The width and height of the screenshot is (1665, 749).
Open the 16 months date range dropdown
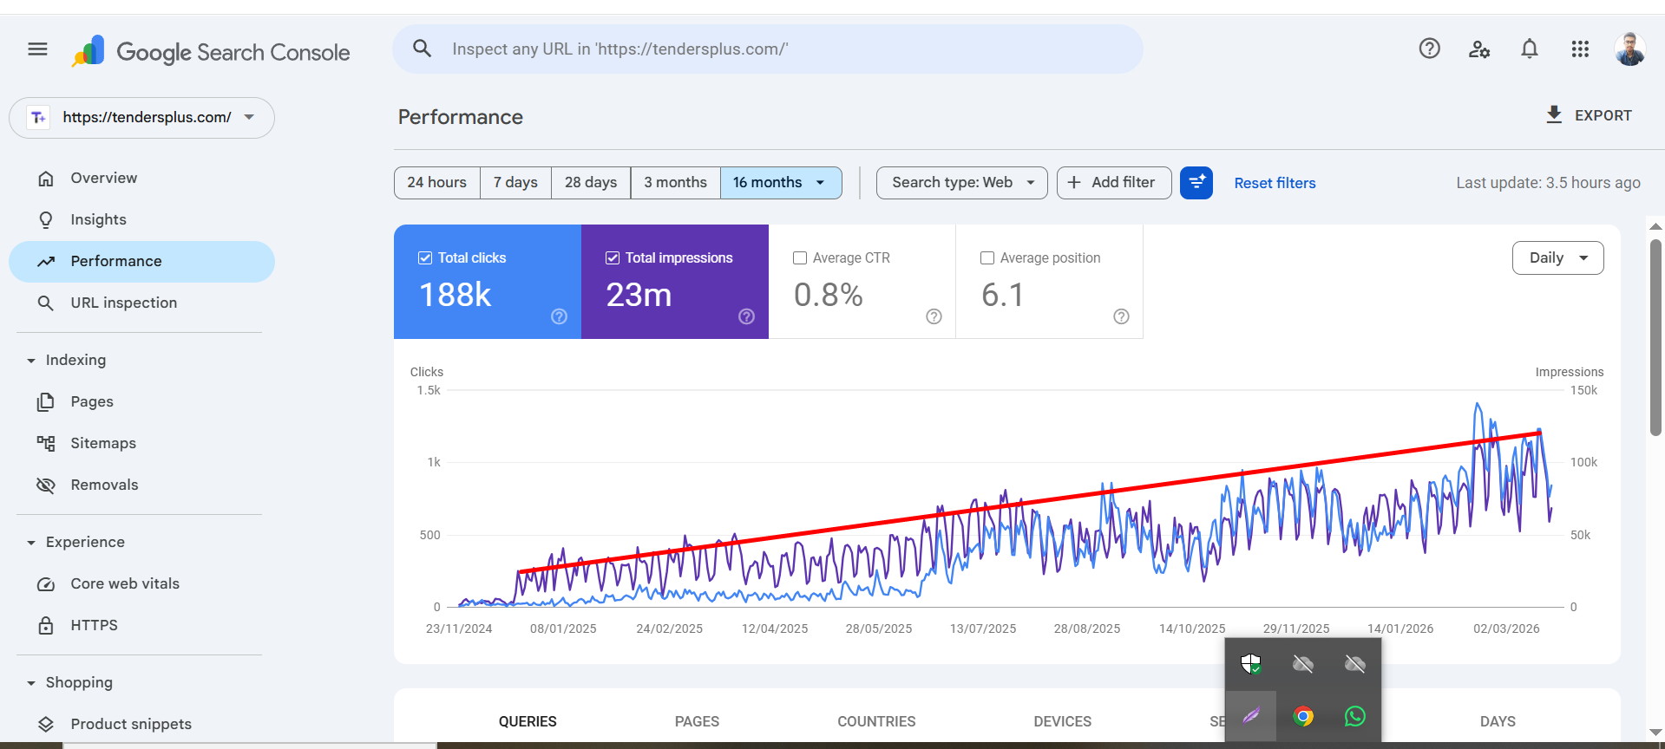tap(781, 183)
